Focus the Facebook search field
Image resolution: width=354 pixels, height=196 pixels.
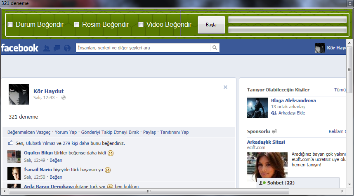coord(143,48)
